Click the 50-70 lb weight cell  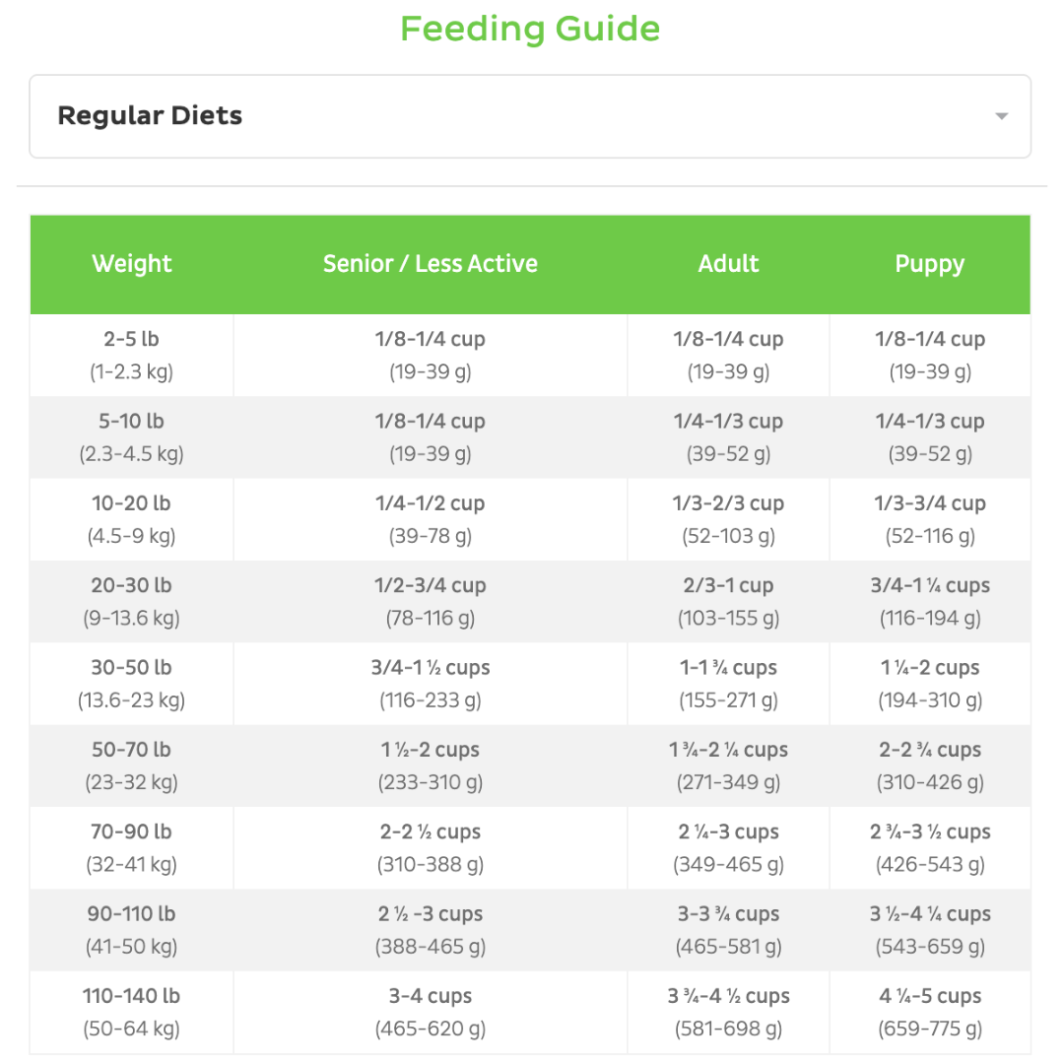[x=132, y=765]
